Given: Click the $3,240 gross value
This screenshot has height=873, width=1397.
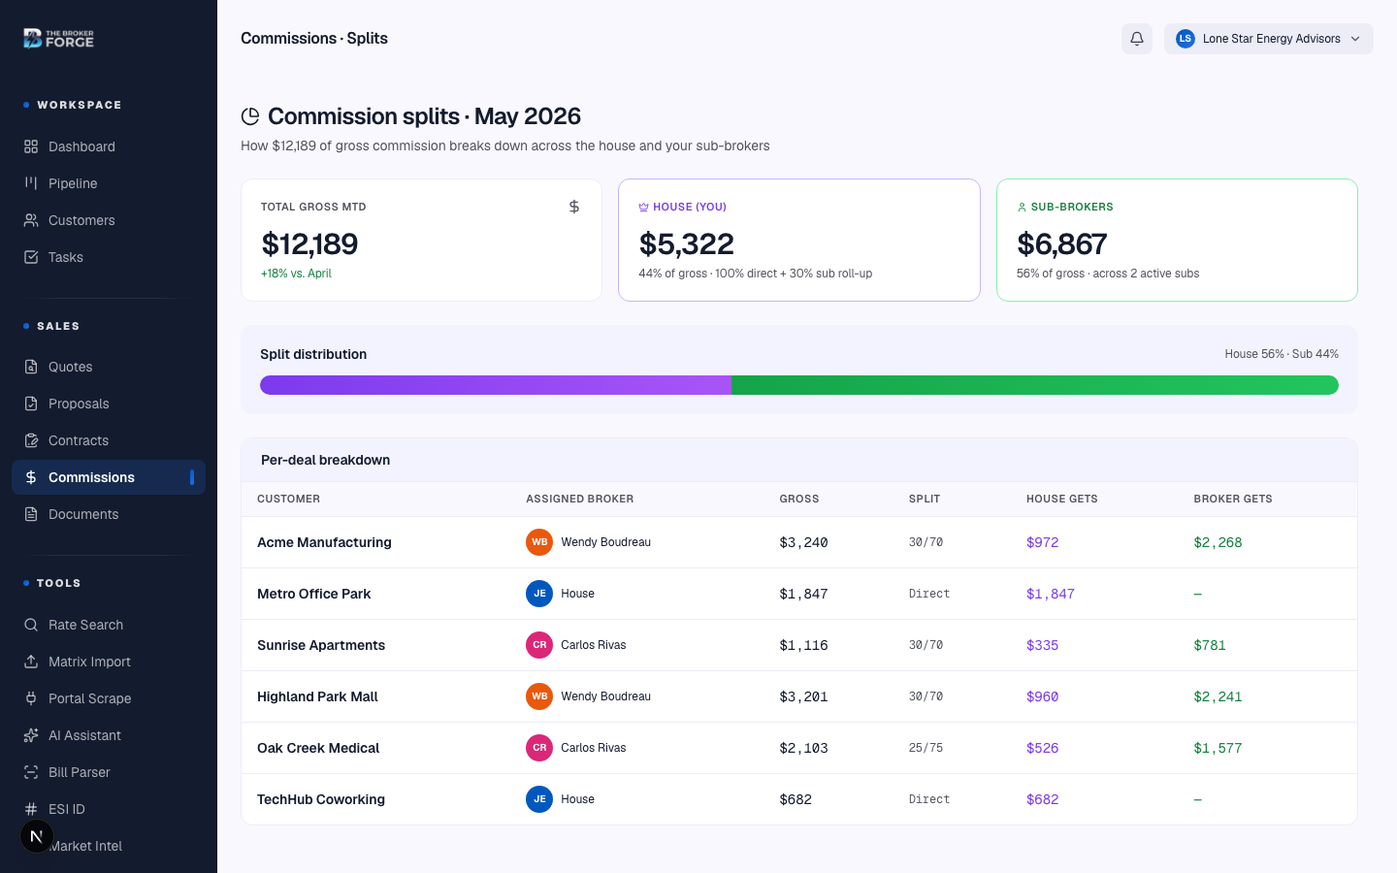Looking at the screenshot, I should pos(803,542).
